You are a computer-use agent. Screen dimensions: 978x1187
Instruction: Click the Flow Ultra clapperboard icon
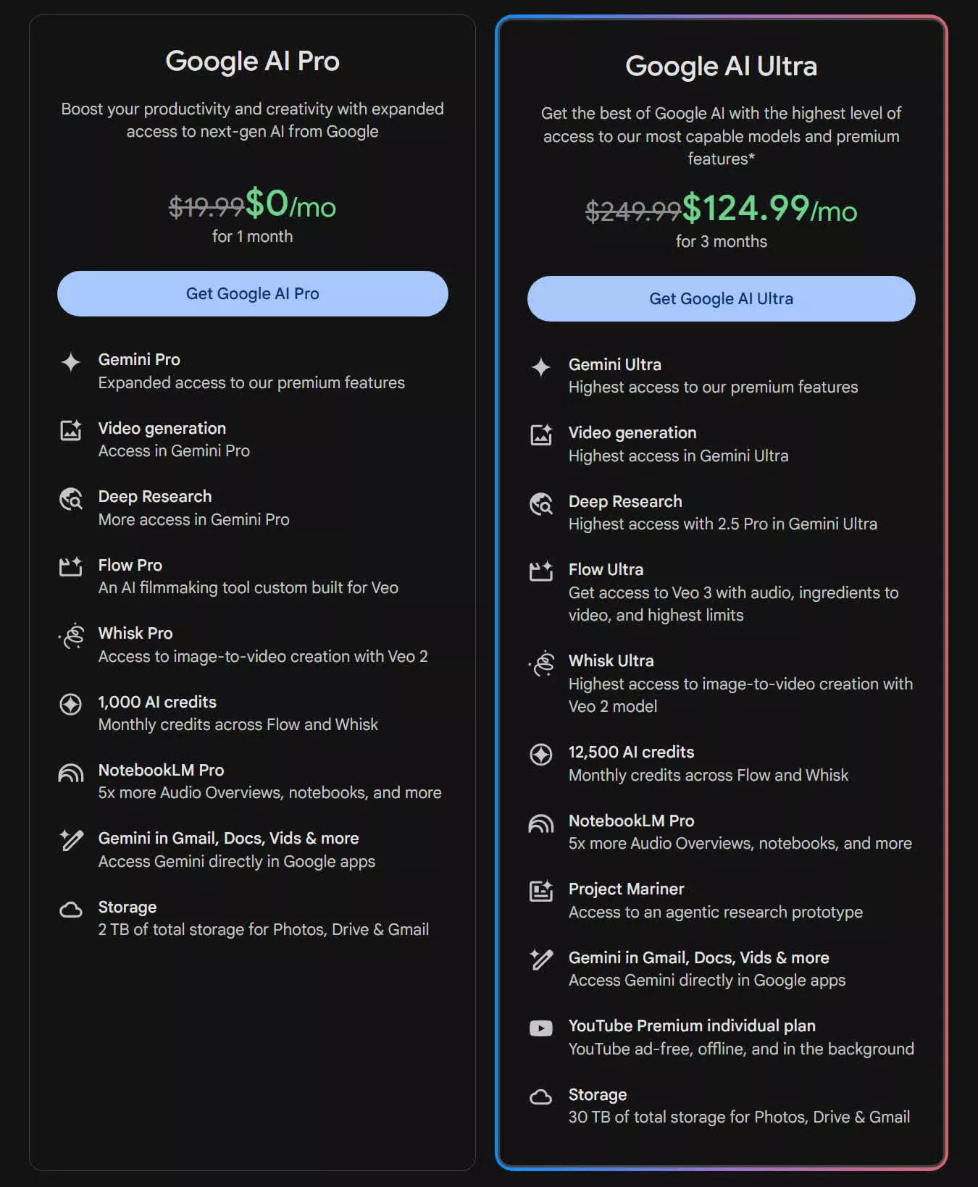[541, 571]
